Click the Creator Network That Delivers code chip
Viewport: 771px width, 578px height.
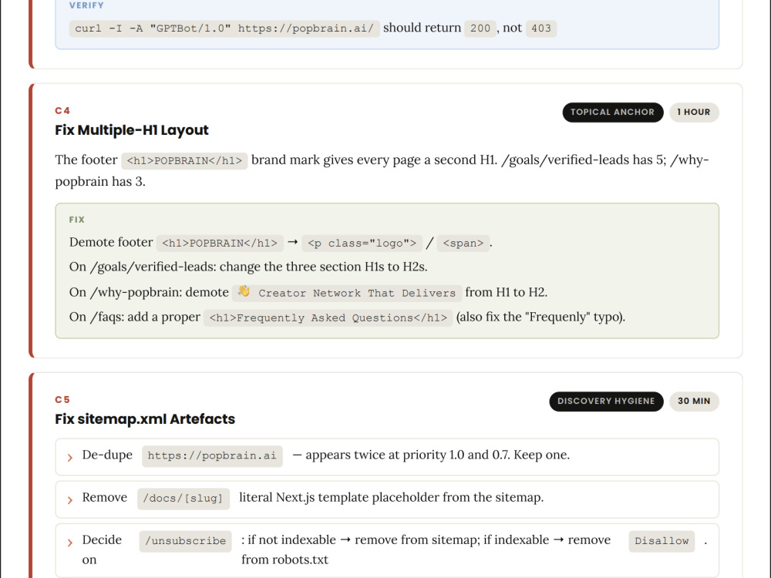click(x=347, y=293)
